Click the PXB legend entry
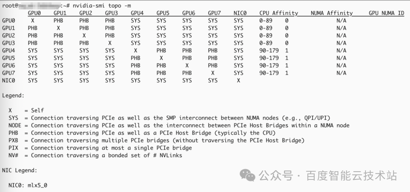Viewport: 410px width, 192px height. 156,140
